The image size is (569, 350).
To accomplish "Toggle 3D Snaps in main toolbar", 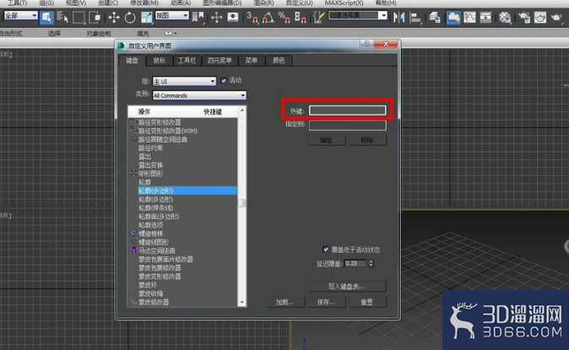I will tap(252, 17).
